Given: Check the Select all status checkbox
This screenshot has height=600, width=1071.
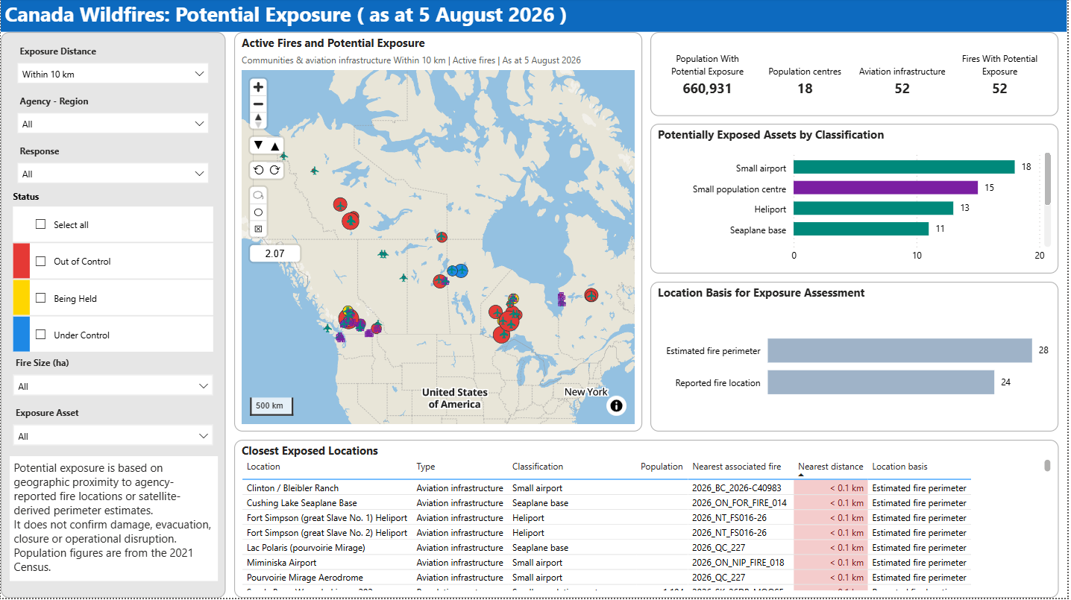Looking at the screenshot, I should pyautogui.click(x=41, y=224).
